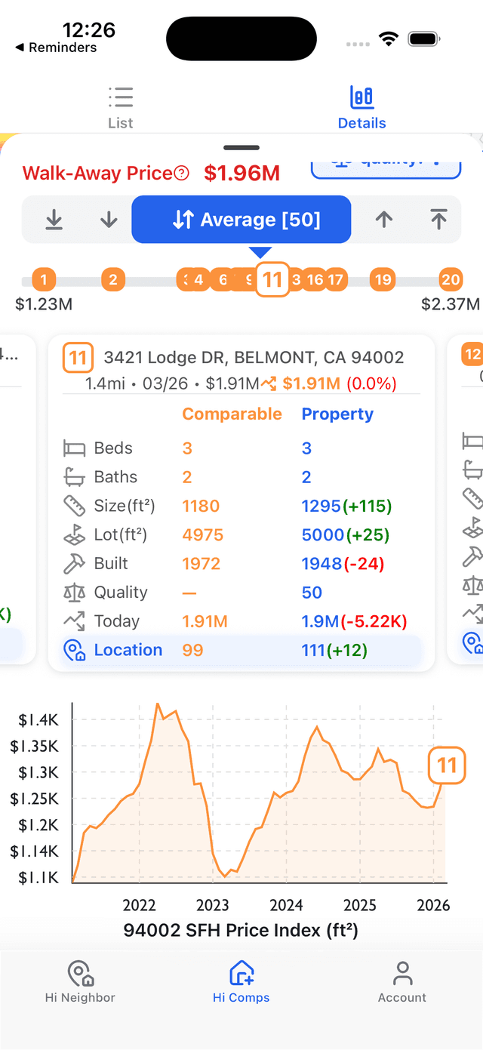Image resolution: width=483 pixels, height=1050 pixels.
Task: Open the Hi Neighbor tab
Action: (x=80, y=982)
